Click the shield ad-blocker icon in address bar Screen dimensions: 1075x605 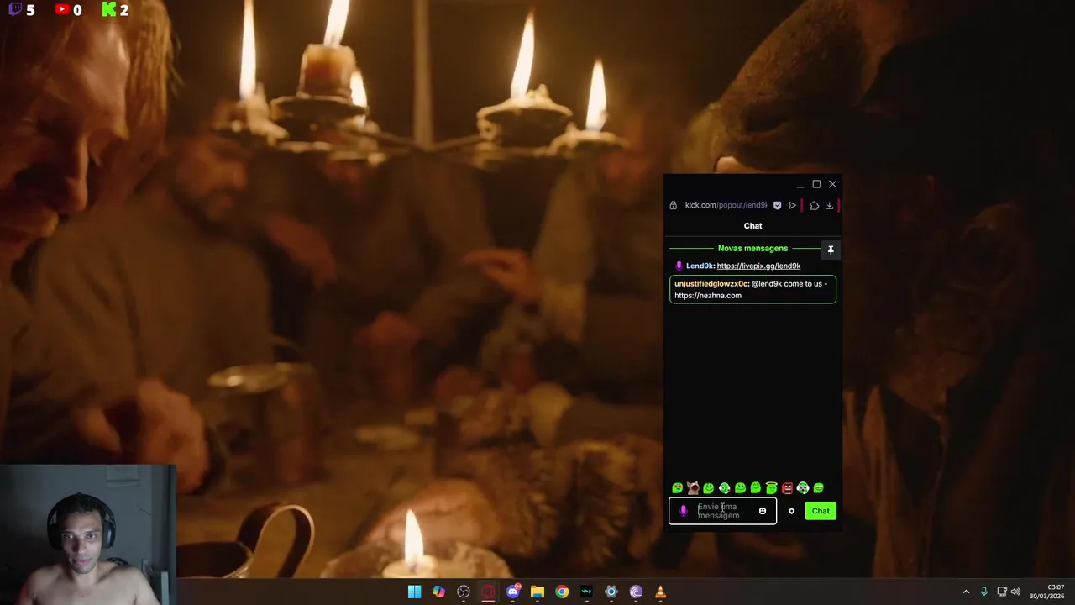[x=777, y=205]
